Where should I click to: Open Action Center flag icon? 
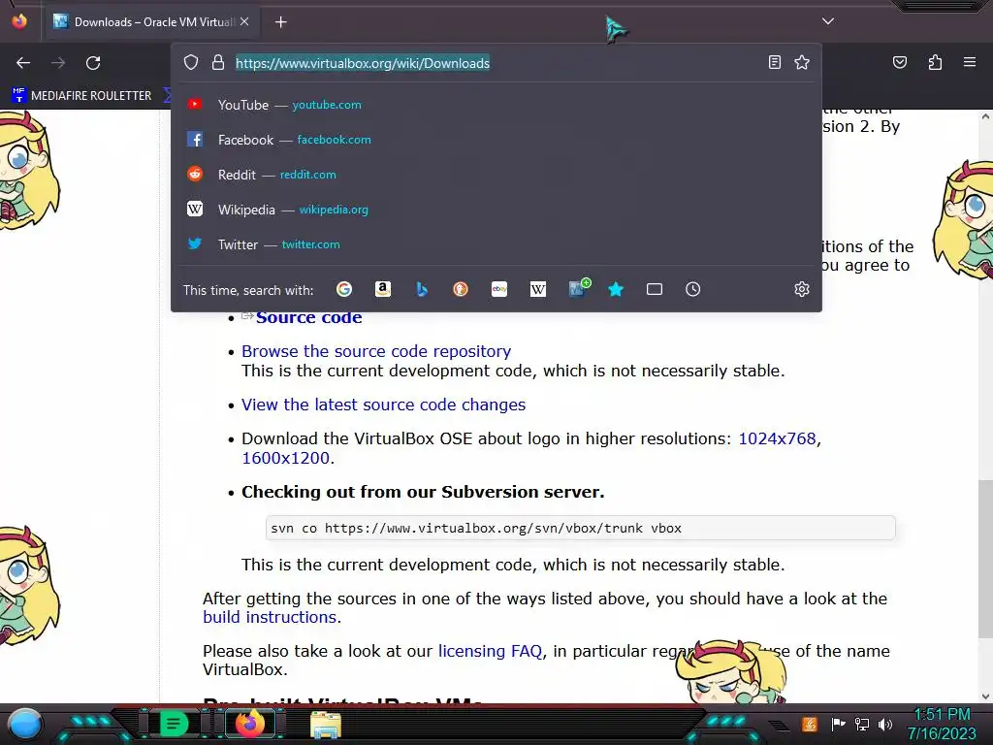click(839, 724)
